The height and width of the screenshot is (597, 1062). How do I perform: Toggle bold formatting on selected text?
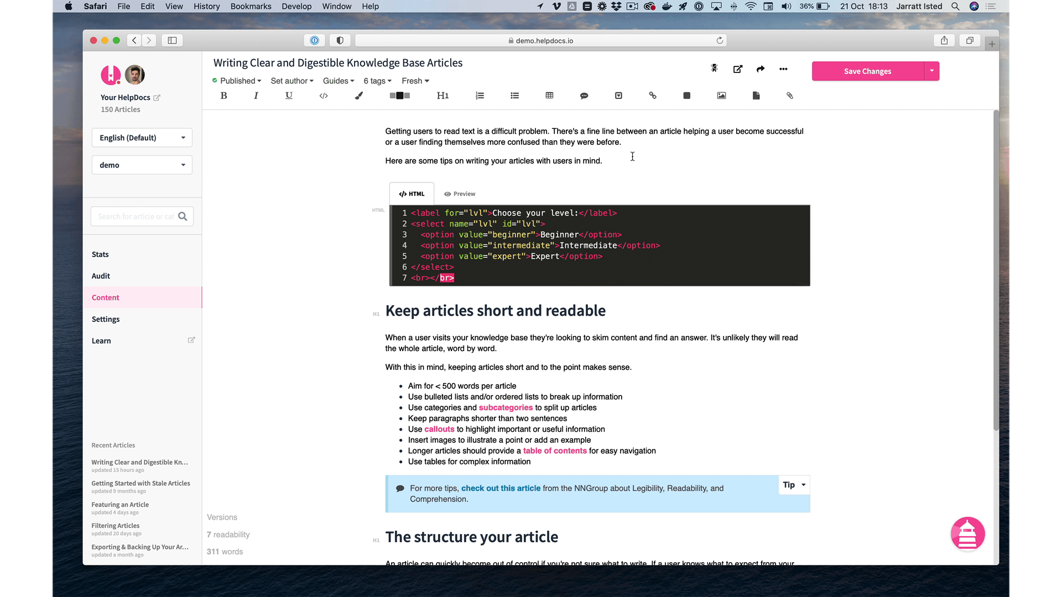click(223, 96)
